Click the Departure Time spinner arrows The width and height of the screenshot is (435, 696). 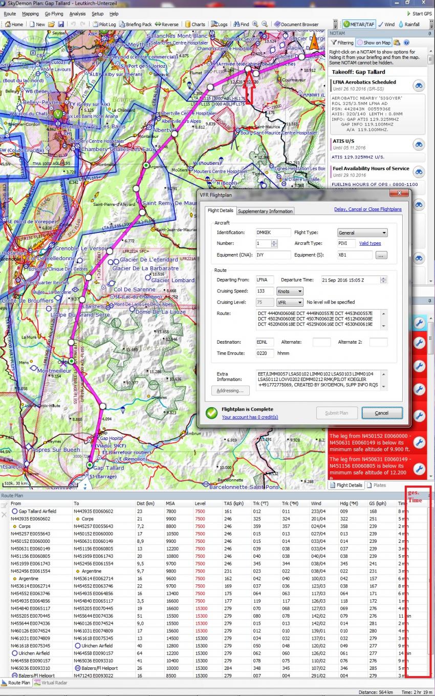(x=384, y=280)
